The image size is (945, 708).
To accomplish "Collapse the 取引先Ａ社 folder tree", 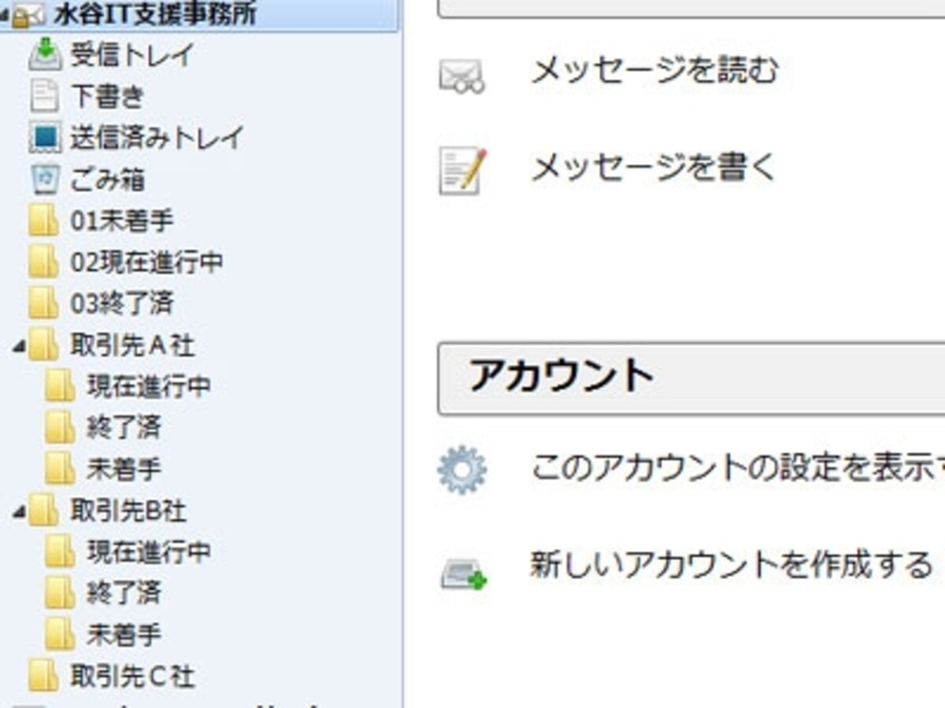I will point(18,346).
